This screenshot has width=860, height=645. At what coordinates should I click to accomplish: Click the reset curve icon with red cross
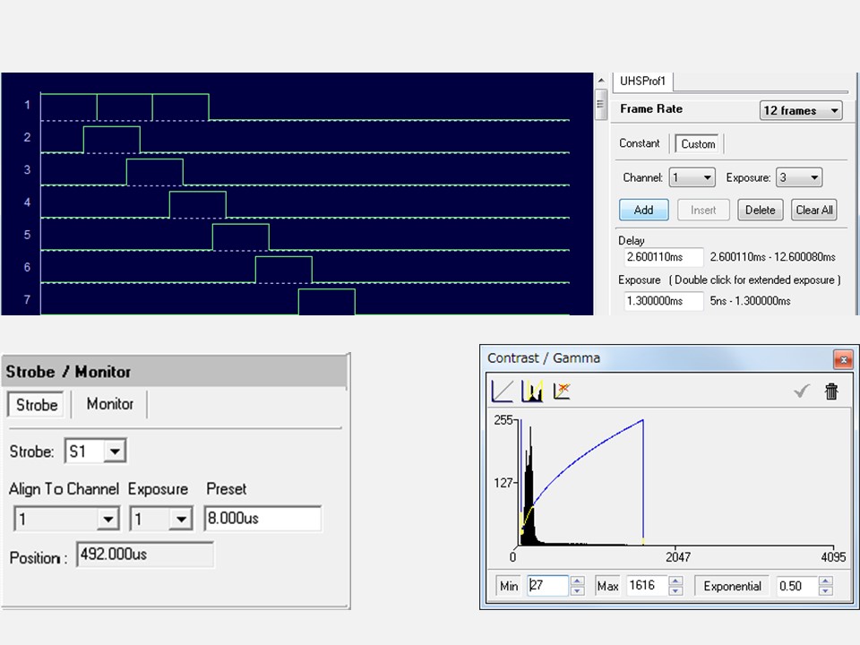click(562, 391)
